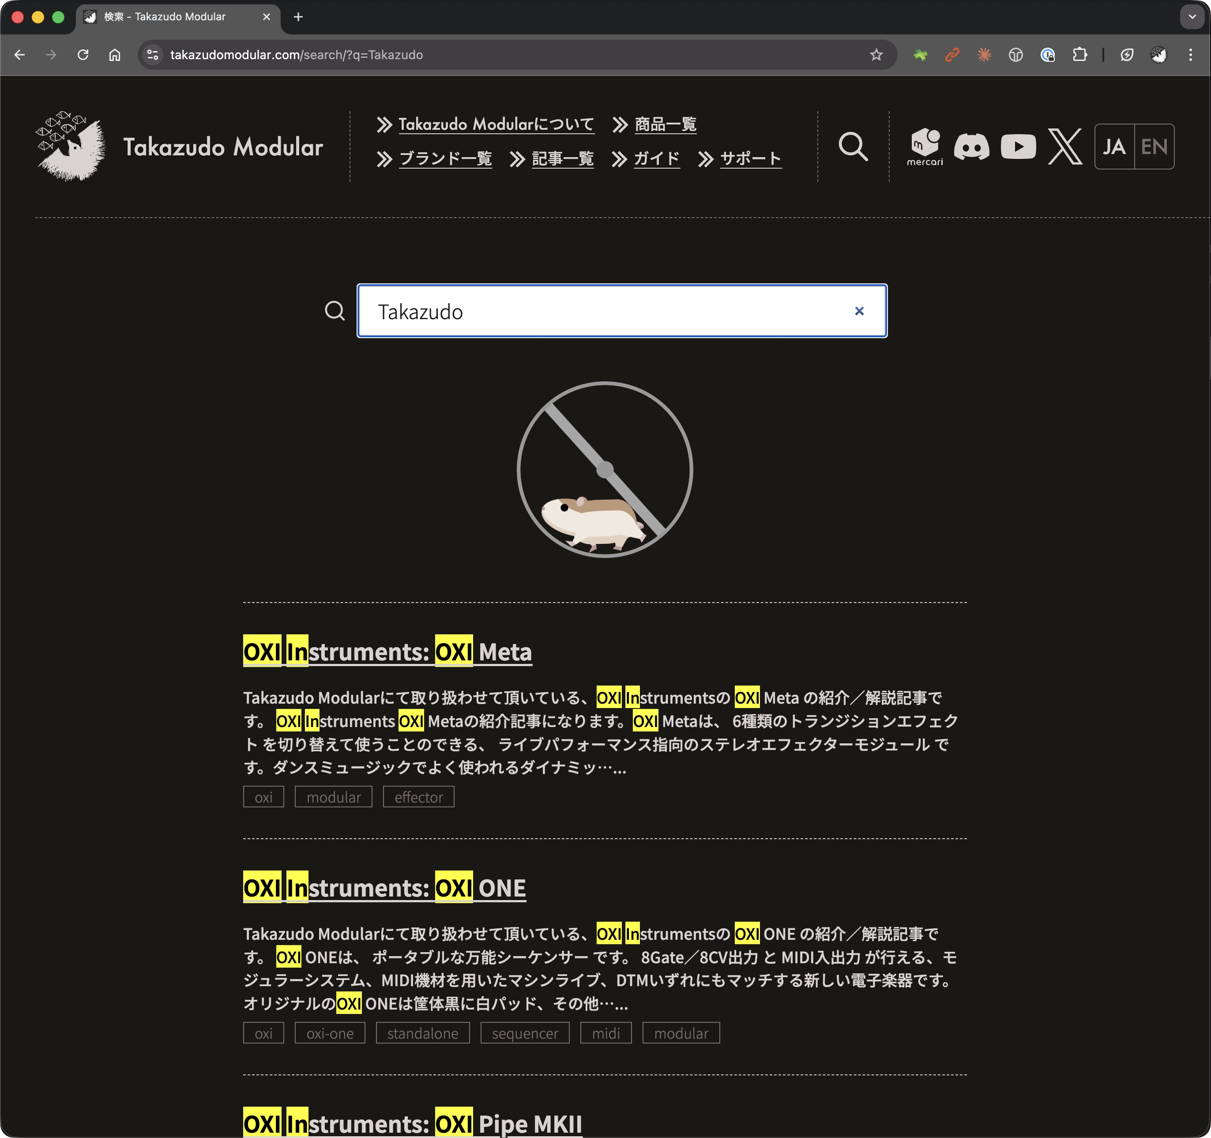Click the sequencer tag
The height and width of the screenshot is (1138, 1211).
[x=524, y=1033]
